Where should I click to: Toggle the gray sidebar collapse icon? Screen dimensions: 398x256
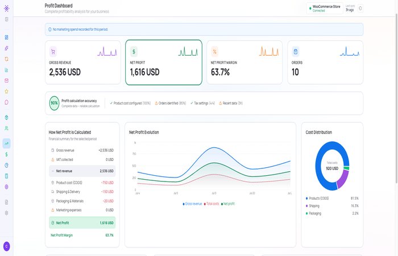pos(7,19)
